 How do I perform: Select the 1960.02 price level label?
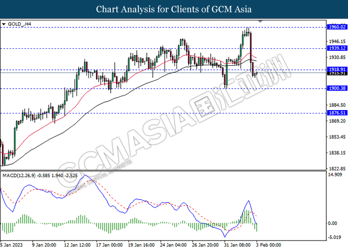click(x=337, y=27)
